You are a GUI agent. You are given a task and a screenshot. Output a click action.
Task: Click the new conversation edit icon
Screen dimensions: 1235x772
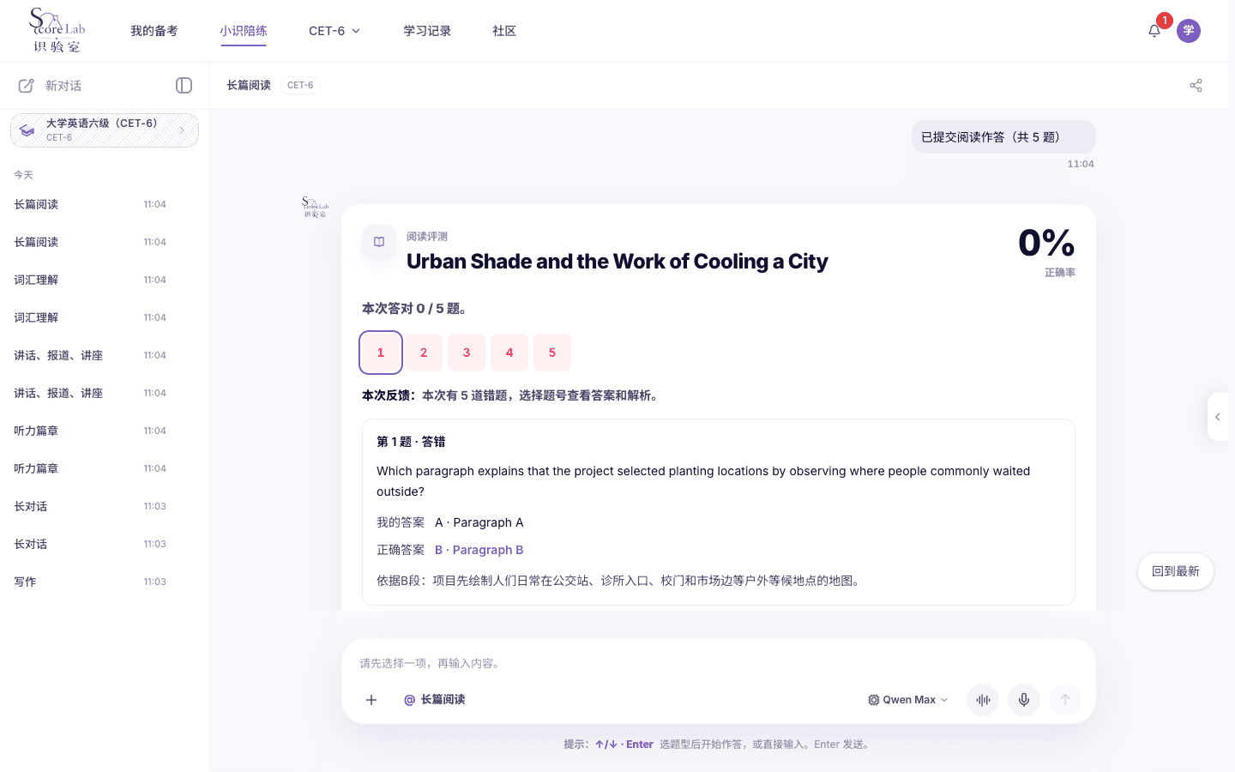27,86
